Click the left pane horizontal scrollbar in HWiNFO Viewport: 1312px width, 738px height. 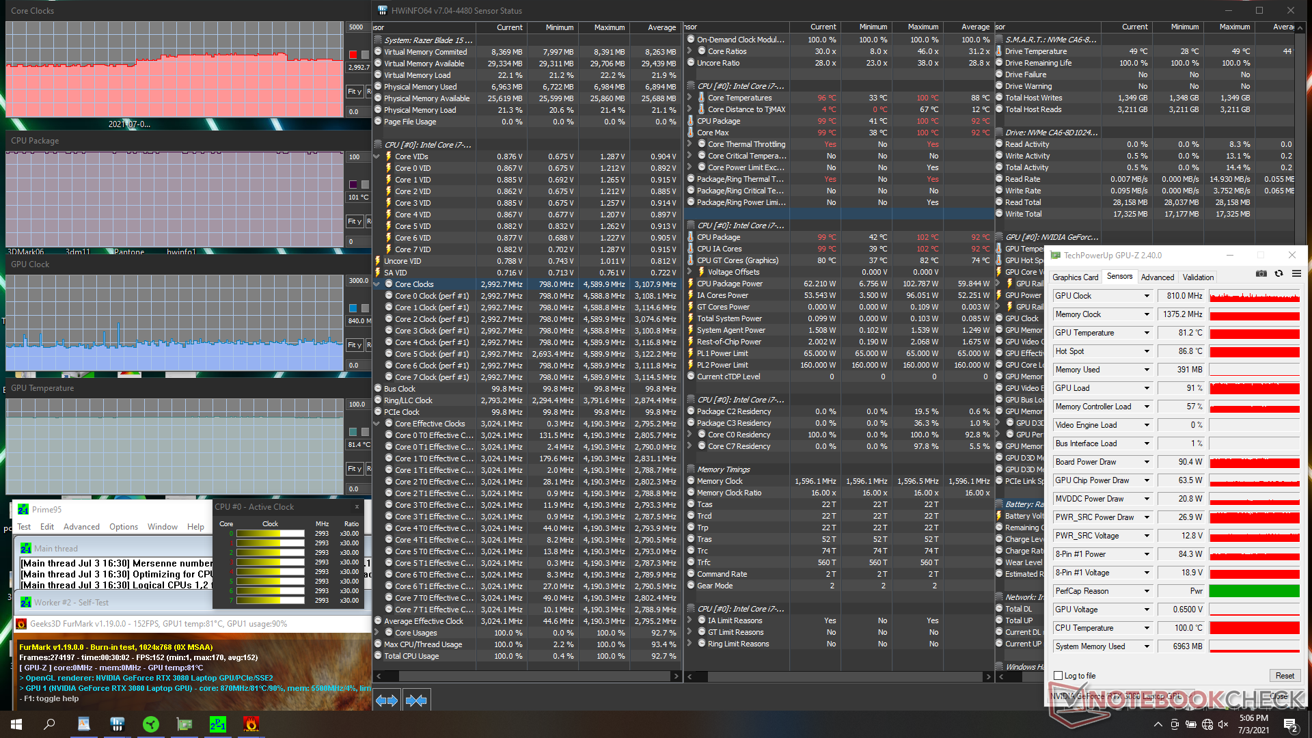528,676
